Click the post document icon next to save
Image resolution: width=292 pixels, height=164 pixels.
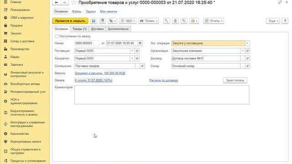(x=102, y=21)
